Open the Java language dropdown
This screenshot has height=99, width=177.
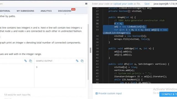coord(165,4)
